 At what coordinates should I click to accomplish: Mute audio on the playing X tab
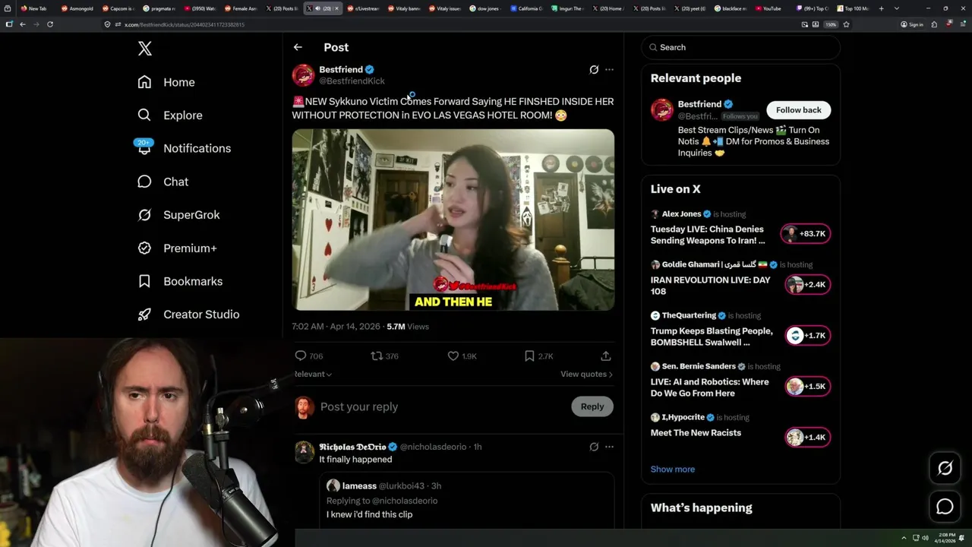click(317, 8)
